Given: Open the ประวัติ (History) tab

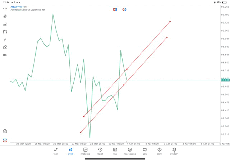Looking at the screenshot, I should 100,151.
